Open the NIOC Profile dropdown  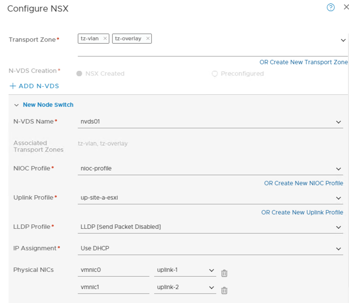tap(338, 169)
